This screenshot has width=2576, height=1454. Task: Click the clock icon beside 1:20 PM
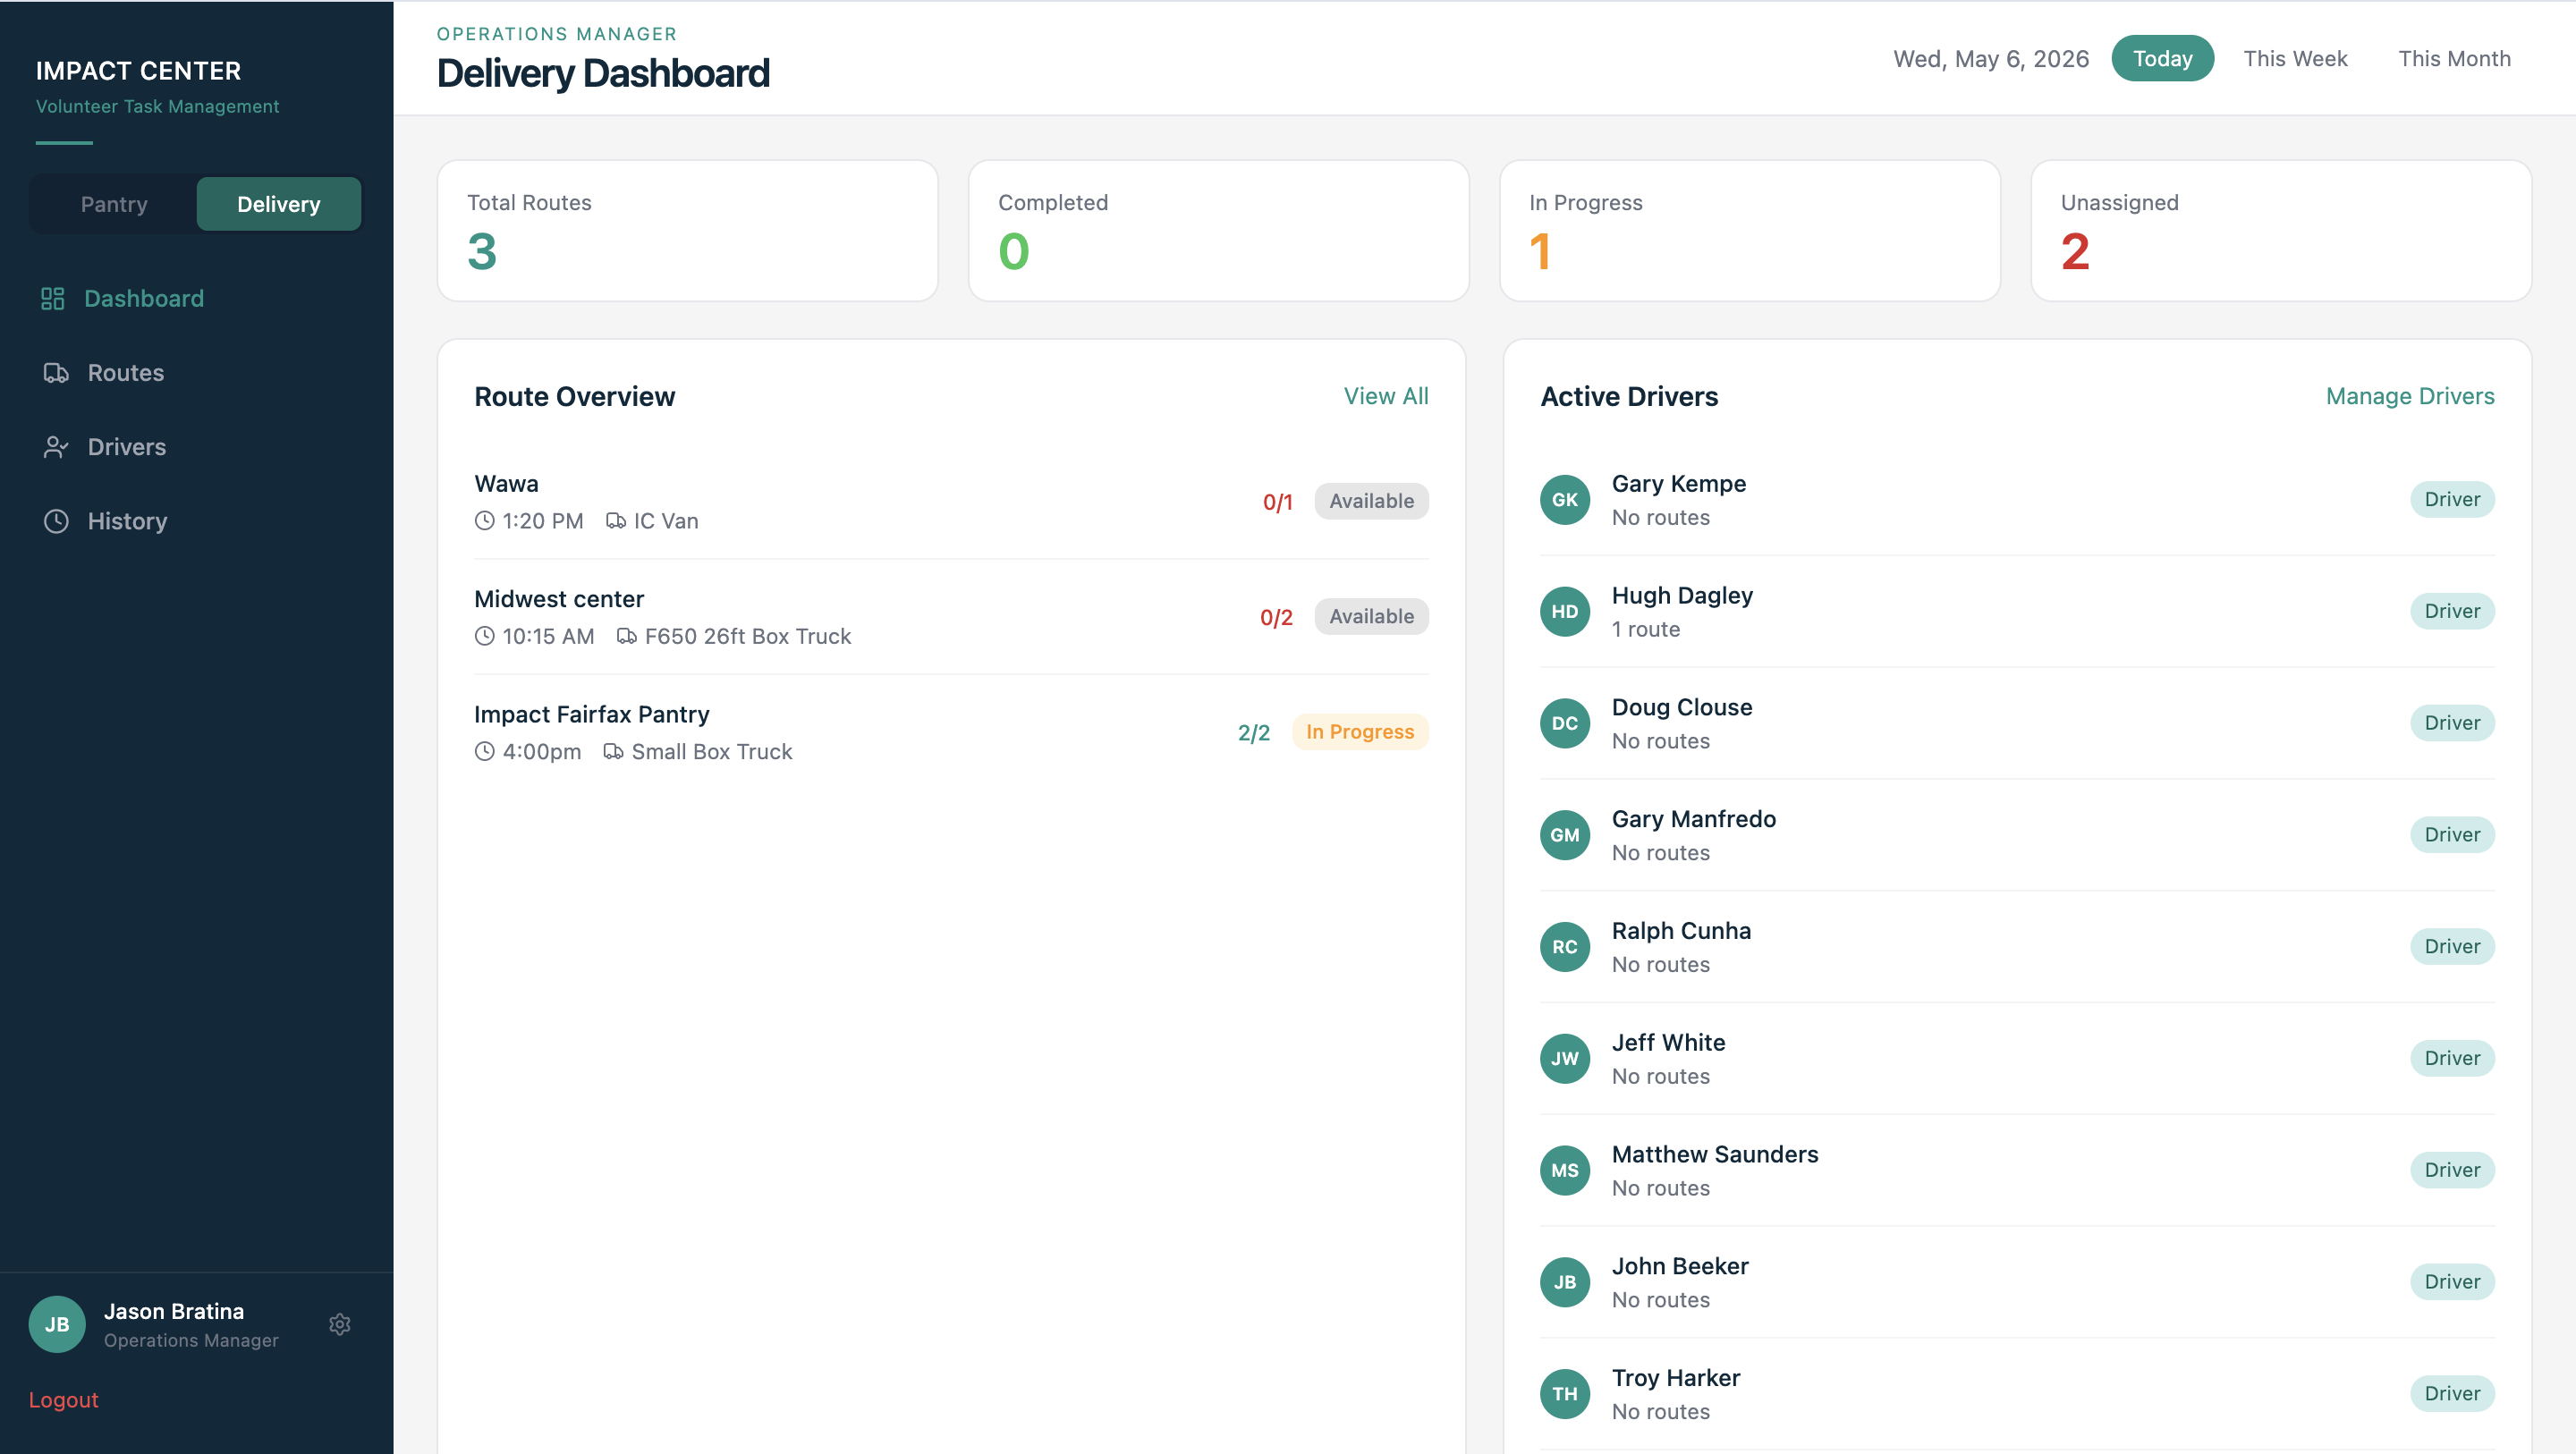(x=485, y=521)
